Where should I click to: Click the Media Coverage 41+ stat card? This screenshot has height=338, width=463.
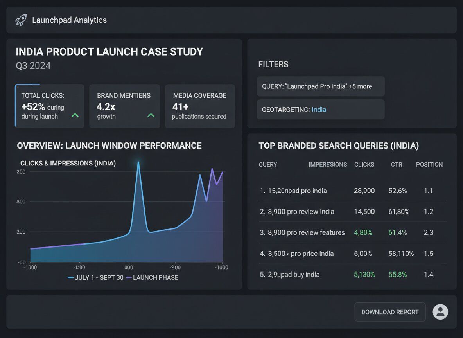coord(200,106)
